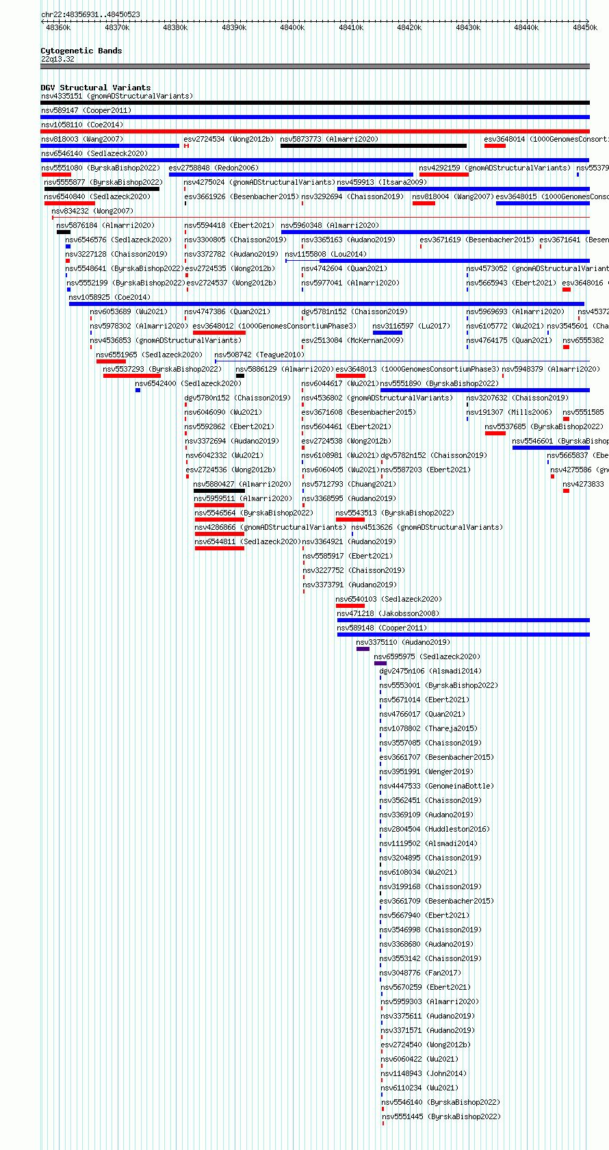The width and height of the screenshot is (609, 1150).
Task: Click the red bar under nsv5543513
Action: tap(350, 520)
